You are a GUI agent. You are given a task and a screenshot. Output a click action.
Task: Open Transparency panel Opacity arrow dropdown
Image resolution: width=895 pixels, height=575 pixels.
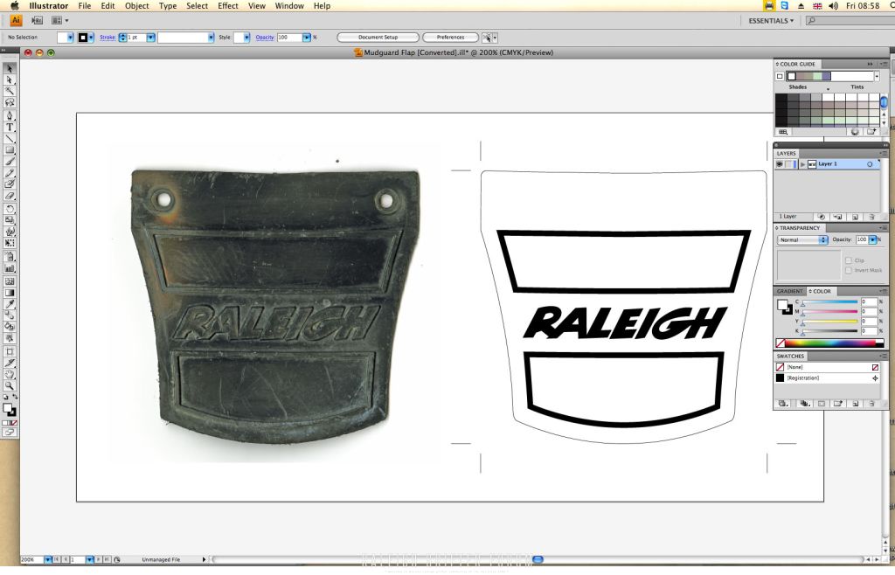tap(873, 240)
